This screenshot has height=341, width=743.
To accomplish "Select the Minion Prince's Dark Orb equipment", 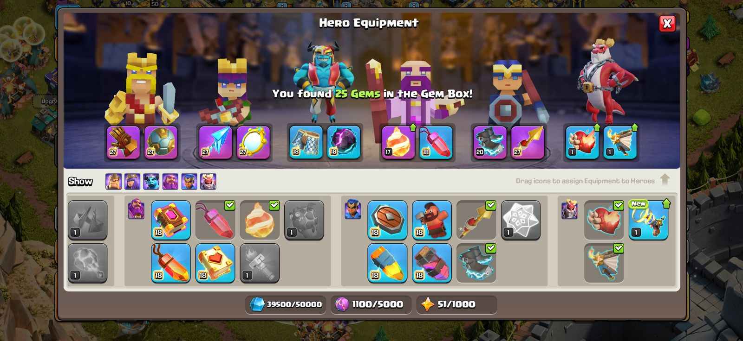I will tap(344, 142).
